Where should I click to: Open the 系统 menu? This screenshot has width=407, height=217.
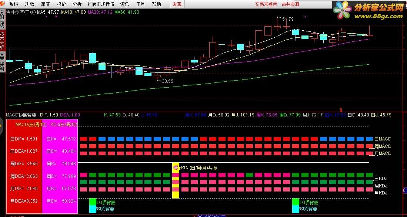click(14, 4)
